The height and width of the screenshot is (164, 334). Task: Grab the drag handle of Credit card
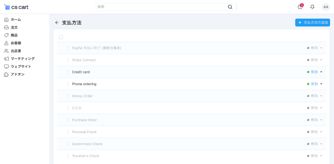[68, 72]
